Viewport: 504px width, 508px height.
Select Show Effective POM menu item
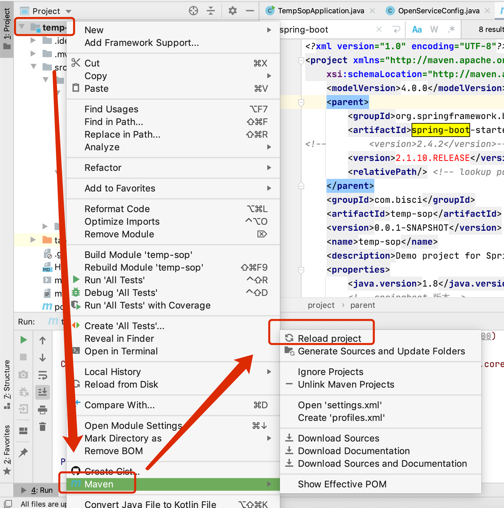pos(342,484)
